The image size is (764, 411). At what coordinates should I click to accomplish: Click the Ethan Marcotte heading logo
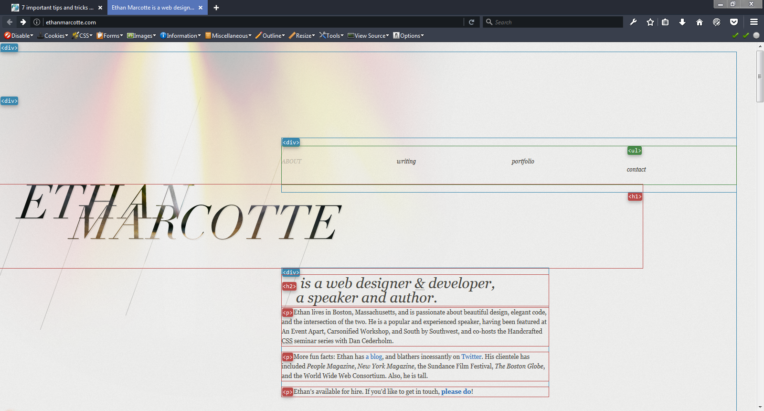179,213
